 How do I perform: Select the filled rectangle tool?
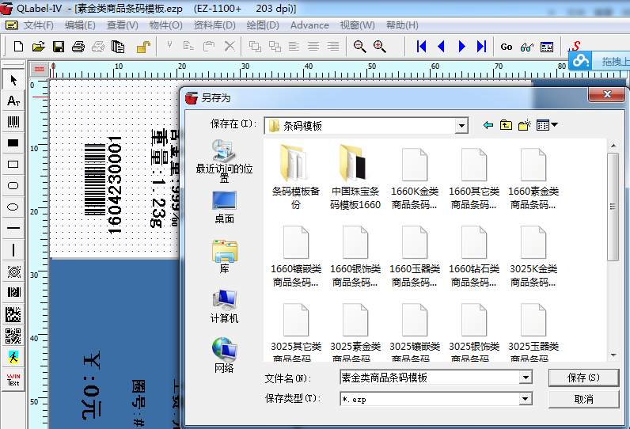pyautogui.click(x=13, y=143)
